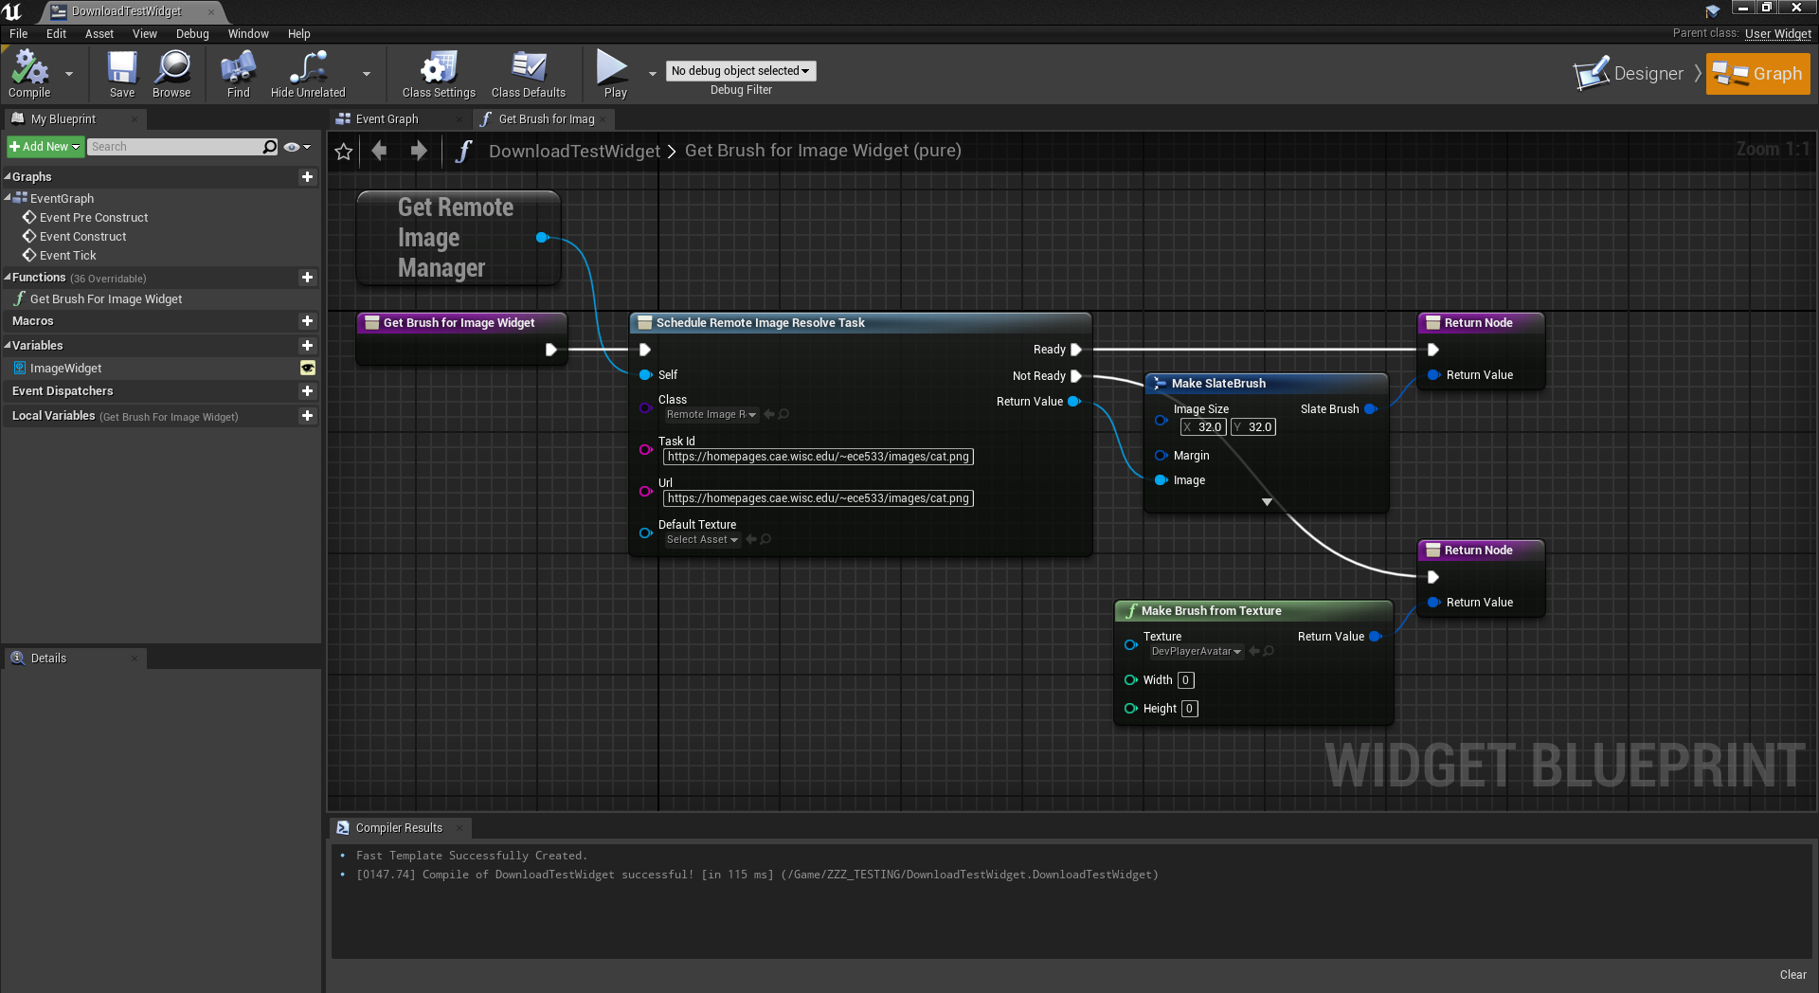Select the ImageWidget variable
1819x993 pixels.
[x=65, y=369]
